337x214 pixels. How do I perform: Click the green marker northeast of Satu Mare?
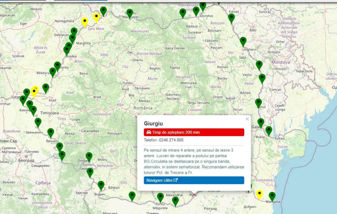(x=103, y=12)
